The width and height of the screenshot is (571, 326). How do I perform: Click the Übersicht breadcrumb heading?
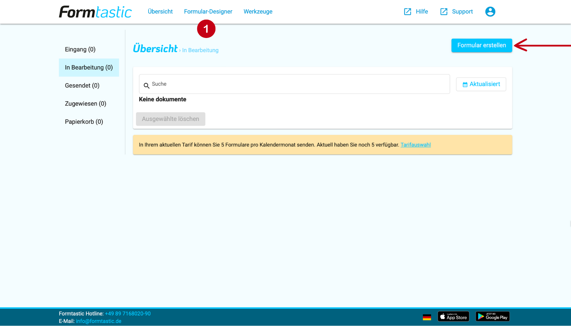155,49
